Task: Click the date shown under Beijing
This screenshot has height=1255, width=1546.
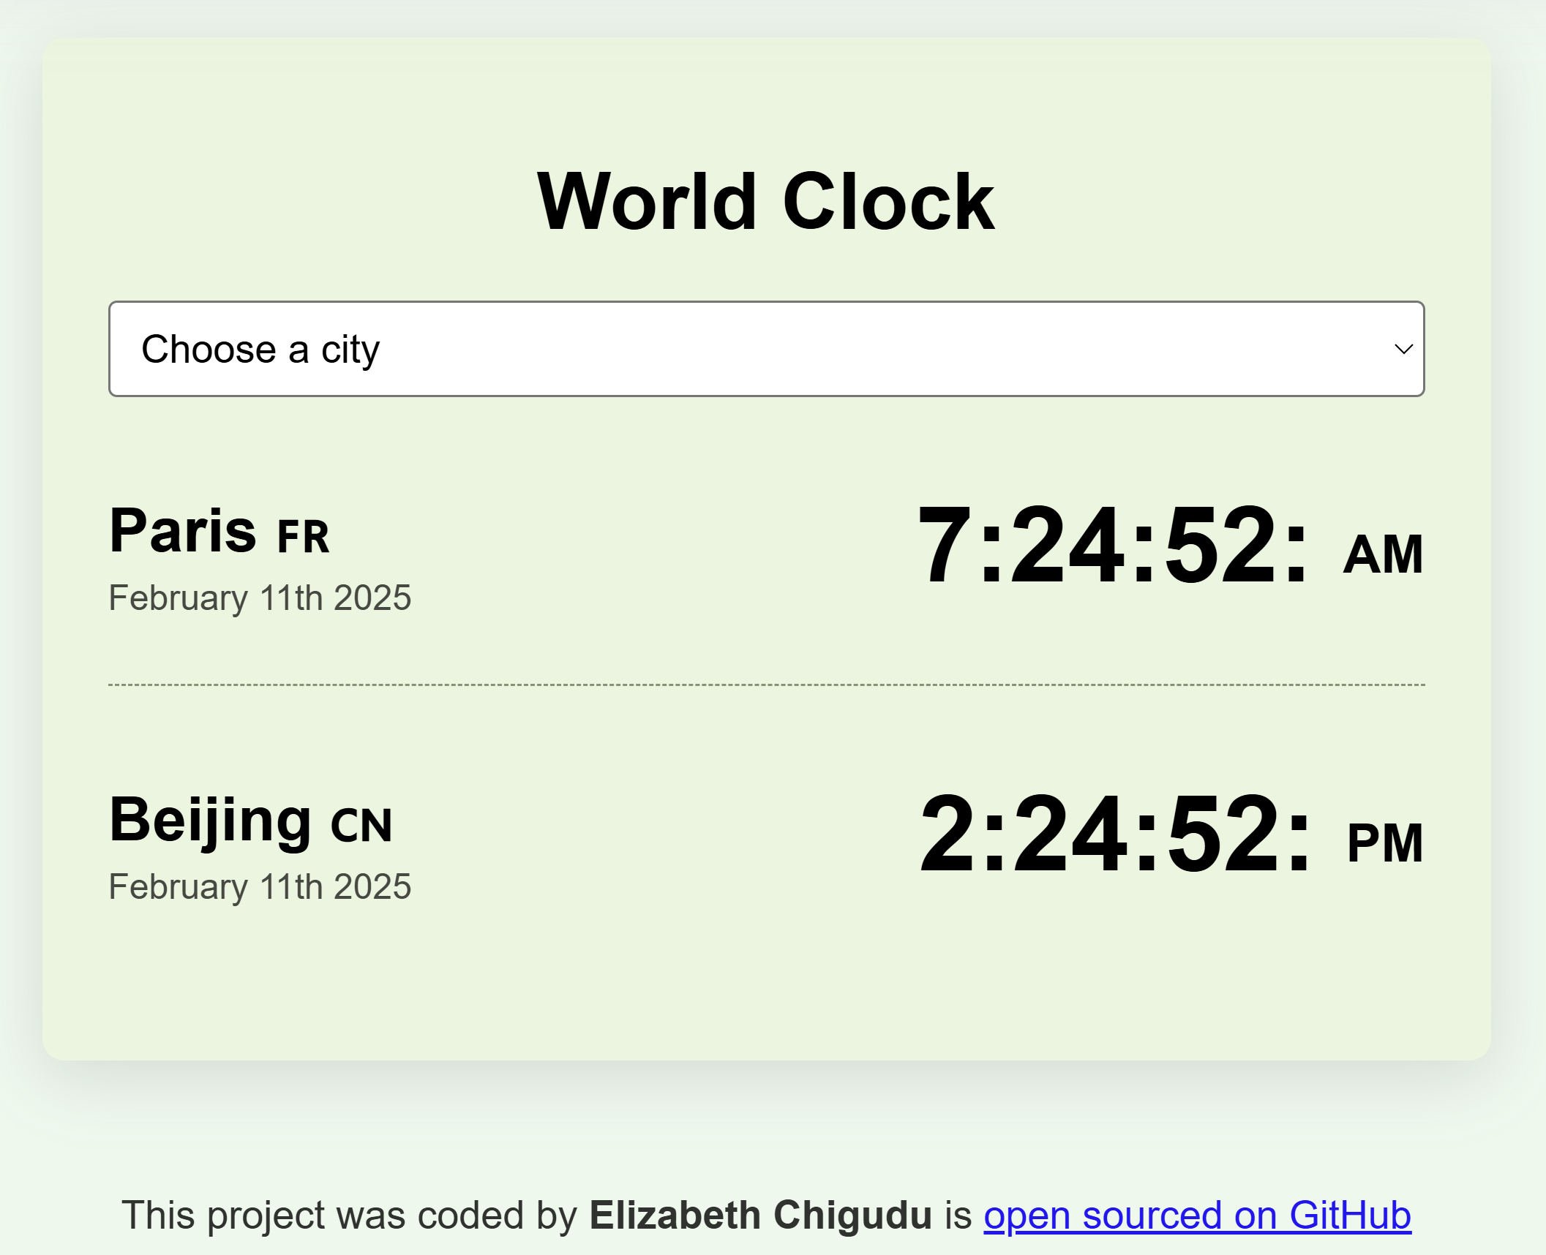Action: point(260,886)
